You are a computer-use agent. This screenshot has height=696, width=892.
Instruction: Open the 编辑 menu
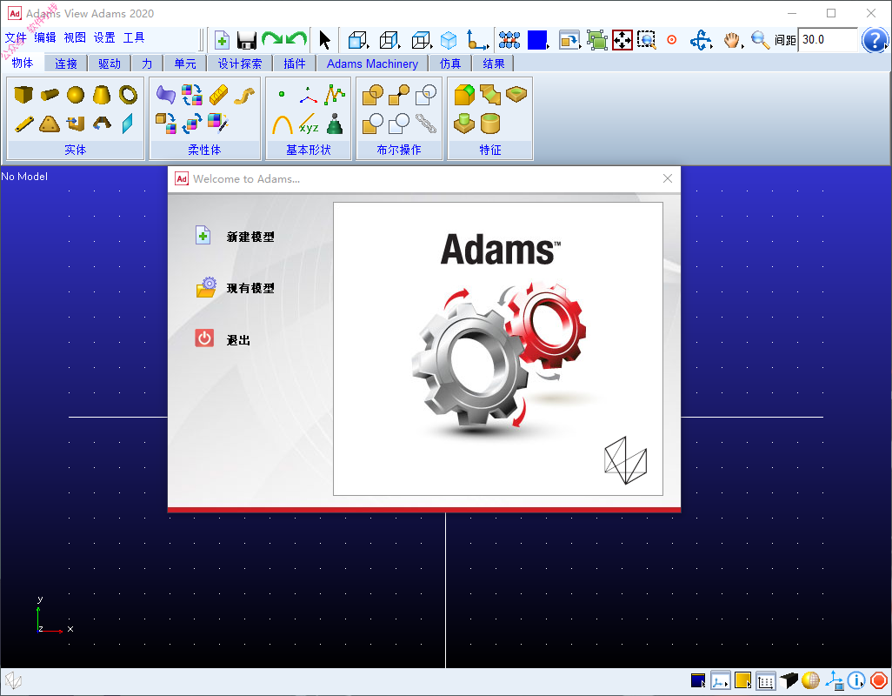[45, 37]
